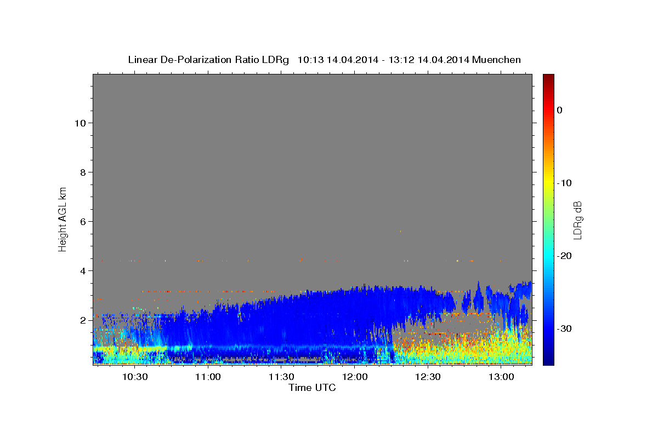Click the colorbar value -10
Image resolution: width=658 pixels, height=438 pixels.
click(564, 183)
